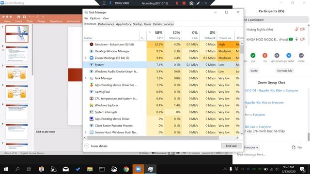Click the Type message here chat field

(x=271, y=155)
